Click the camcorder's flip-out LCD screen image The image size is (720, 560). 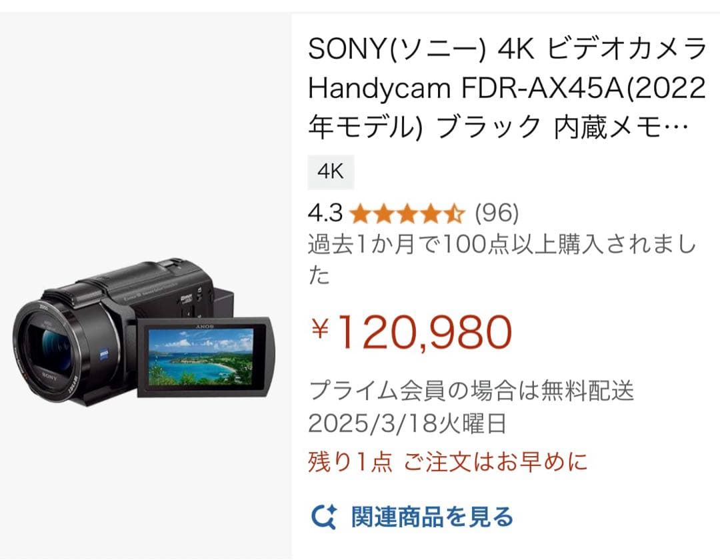201,356
